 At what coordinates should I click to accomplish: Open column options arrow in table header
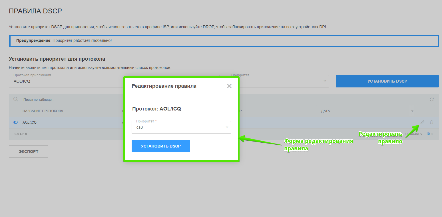[412, 111]
